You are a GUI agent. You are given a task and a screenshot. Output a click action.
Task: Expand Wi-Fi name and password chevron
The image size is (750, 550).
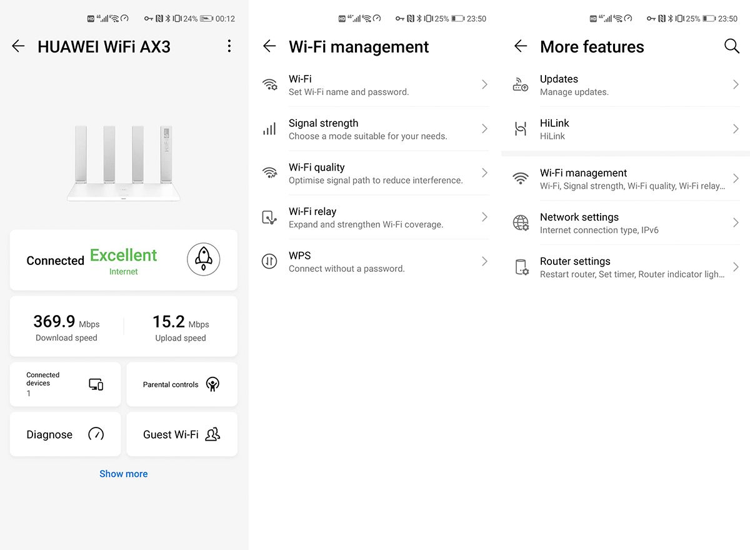[484, 84]
